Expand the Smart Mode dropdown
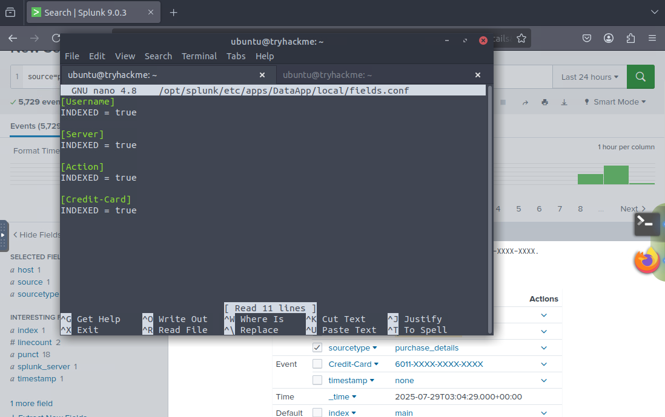The width and height of the screenshot is (665, 417). [615, 102]
